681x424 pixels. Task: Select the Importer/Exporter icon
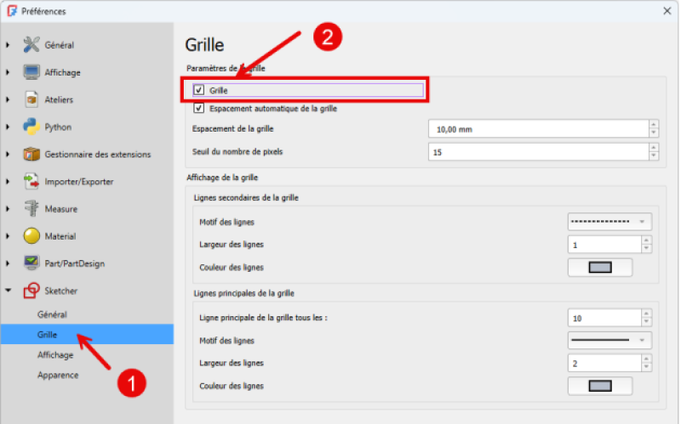tap(31, 181)
